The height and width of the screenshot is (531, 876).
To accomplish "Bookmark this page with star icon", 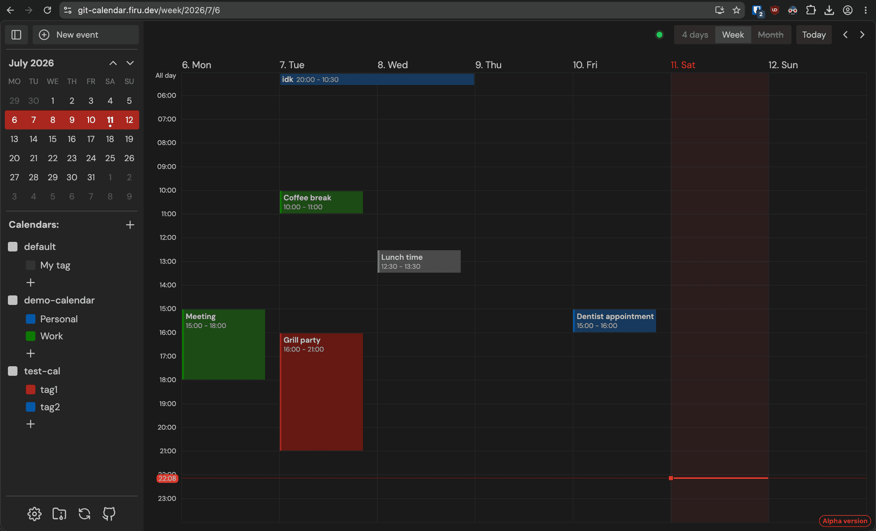I will click(736, 10).
